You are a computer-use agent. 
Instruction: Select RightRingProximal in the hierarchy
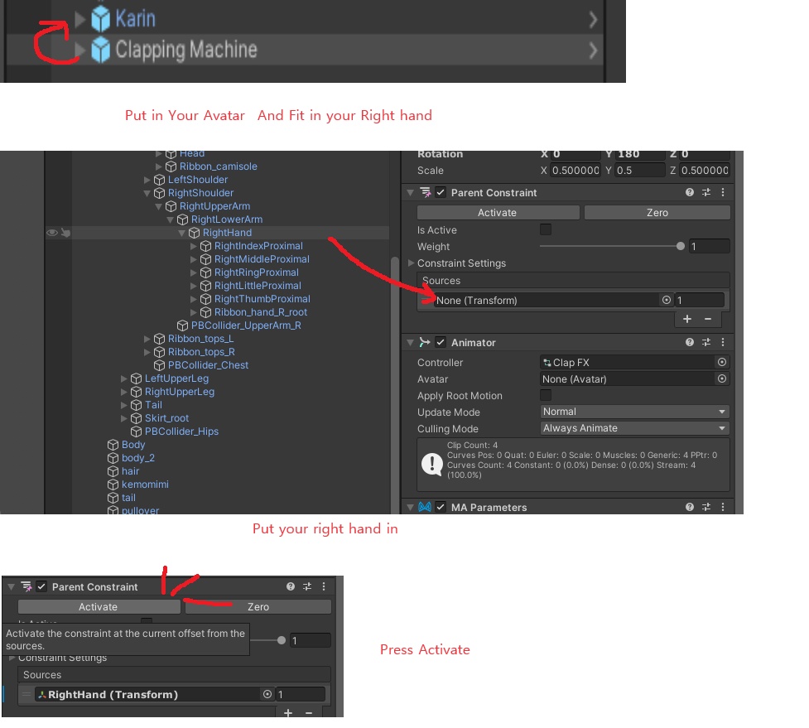click(257, 272)
